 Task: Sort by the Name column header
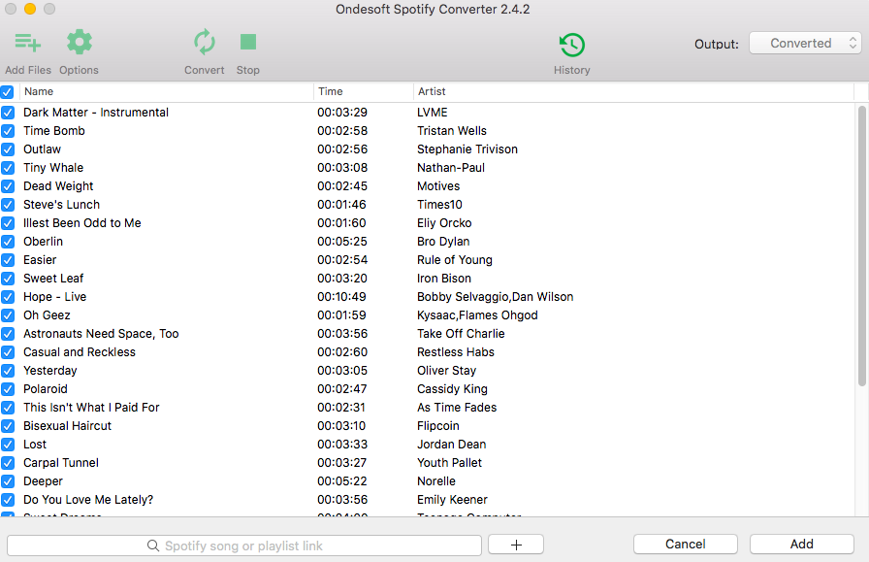pyautogui.click(x=39, y=91)
